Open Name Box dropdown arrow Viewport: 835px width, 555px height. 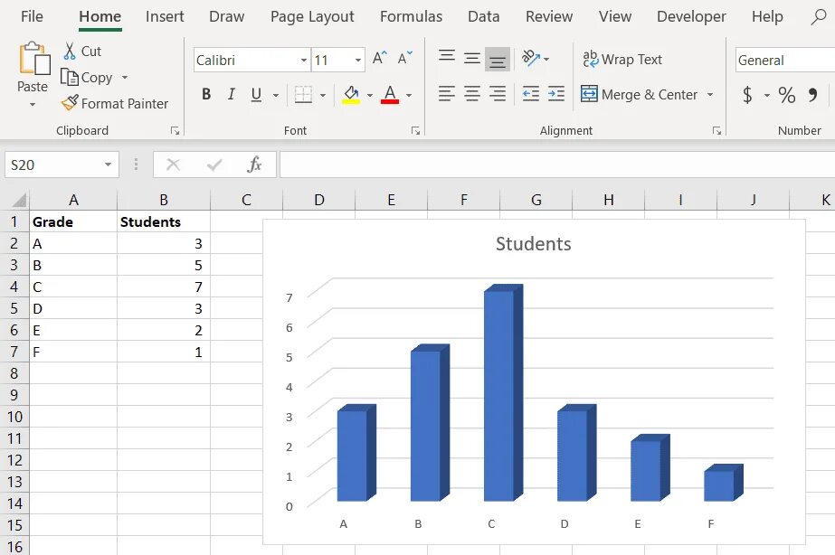pos(108,165)
